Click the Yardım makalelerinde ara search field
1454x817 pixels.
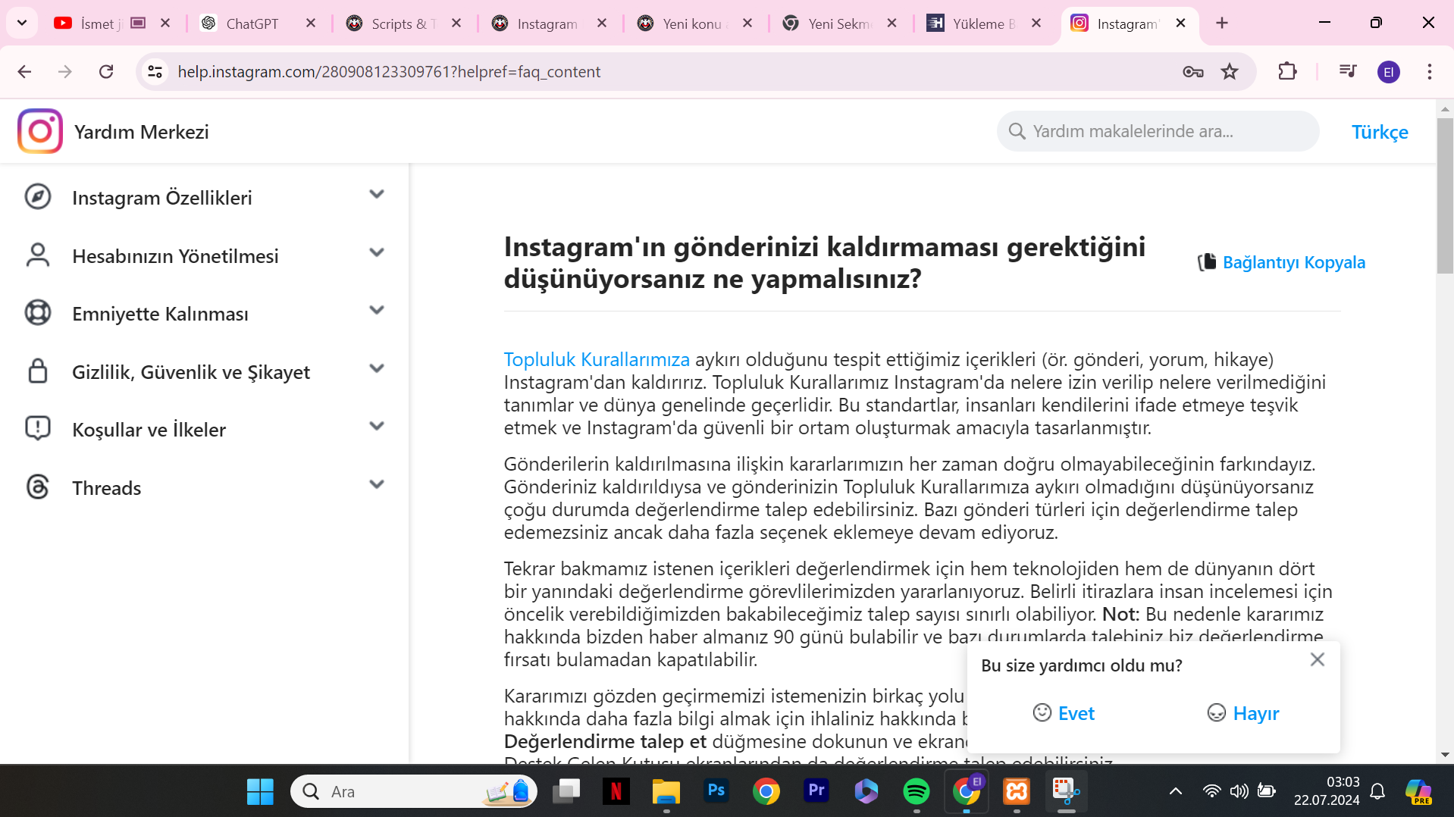[x=1158, y=131]
